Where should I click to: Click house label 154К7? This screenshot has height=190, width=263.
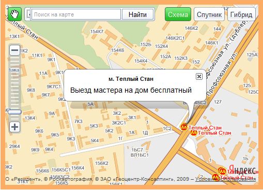coord(97,31)
